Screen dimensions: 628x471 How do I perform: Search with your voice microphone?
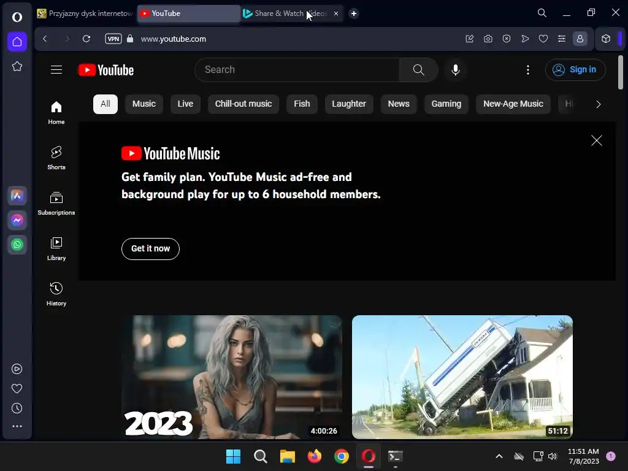[x=456, y=70]
